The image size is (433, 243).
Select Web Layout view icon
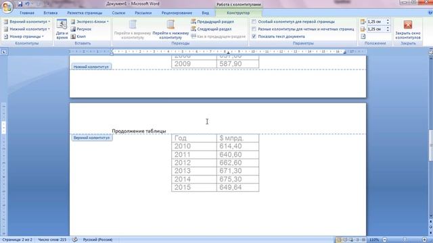(351, 240)
